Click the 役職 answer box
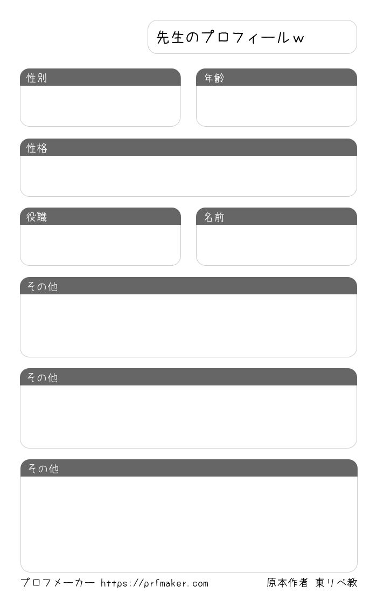Viewport: 377px width, 593px height. click(100, 245)
